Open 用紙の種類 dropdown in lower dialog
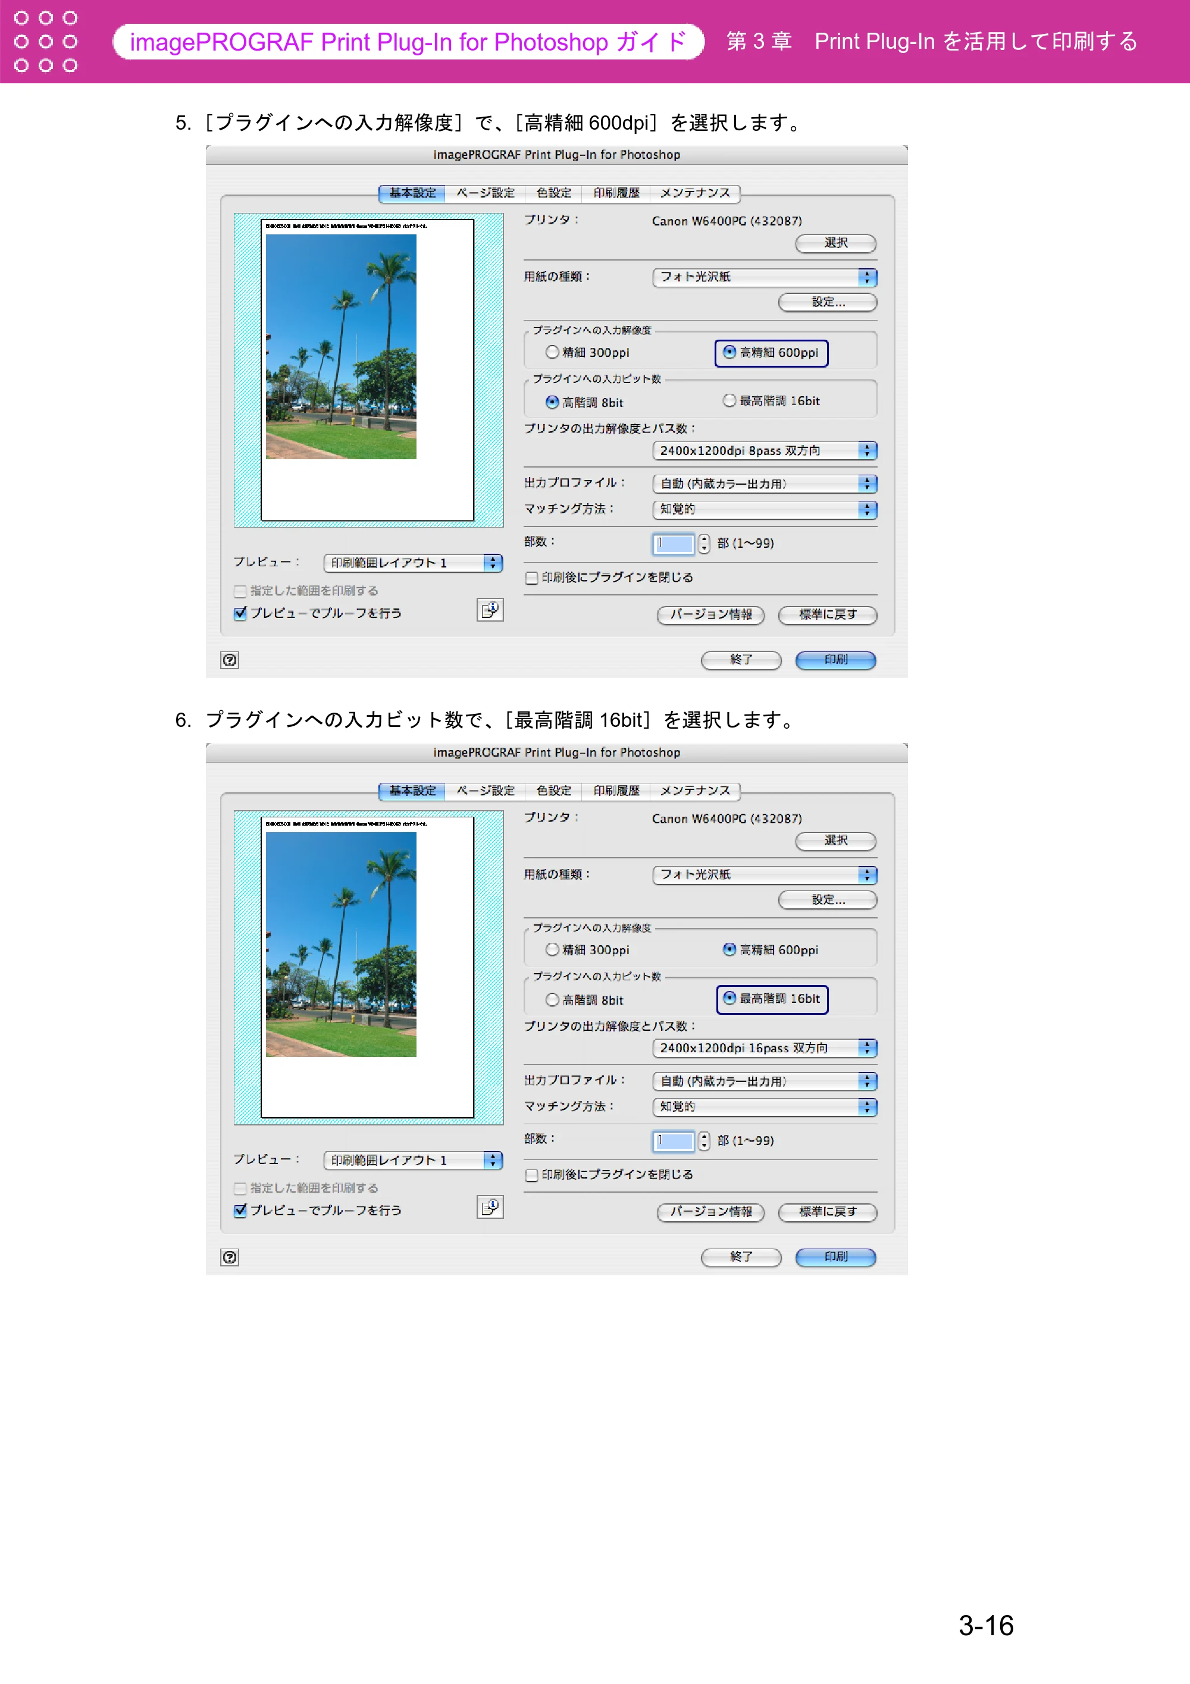1190x1684 pixels. [x=765, y=875]
